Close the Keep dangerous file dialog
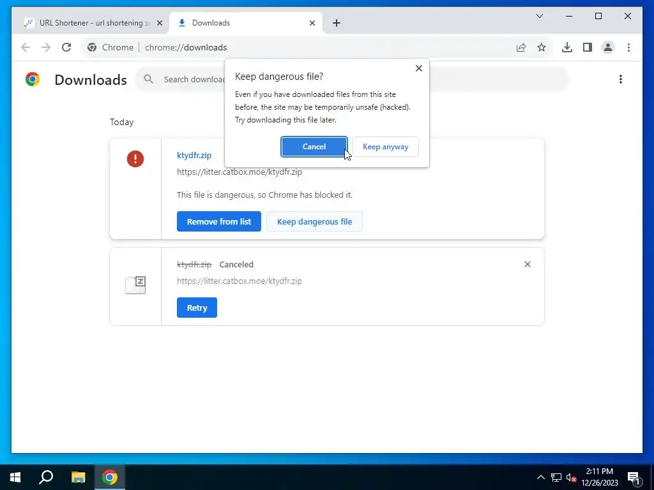654x490 pixels. (x=419, y=68)
